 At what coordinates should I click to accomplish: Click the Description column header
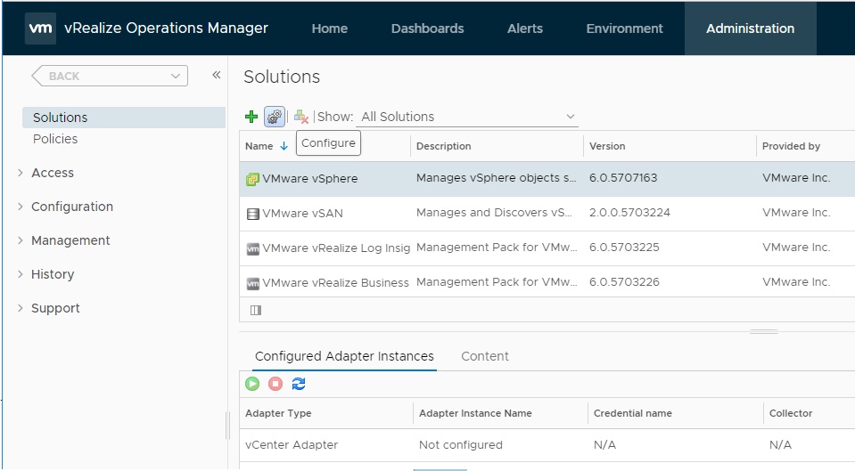(443, 146)
